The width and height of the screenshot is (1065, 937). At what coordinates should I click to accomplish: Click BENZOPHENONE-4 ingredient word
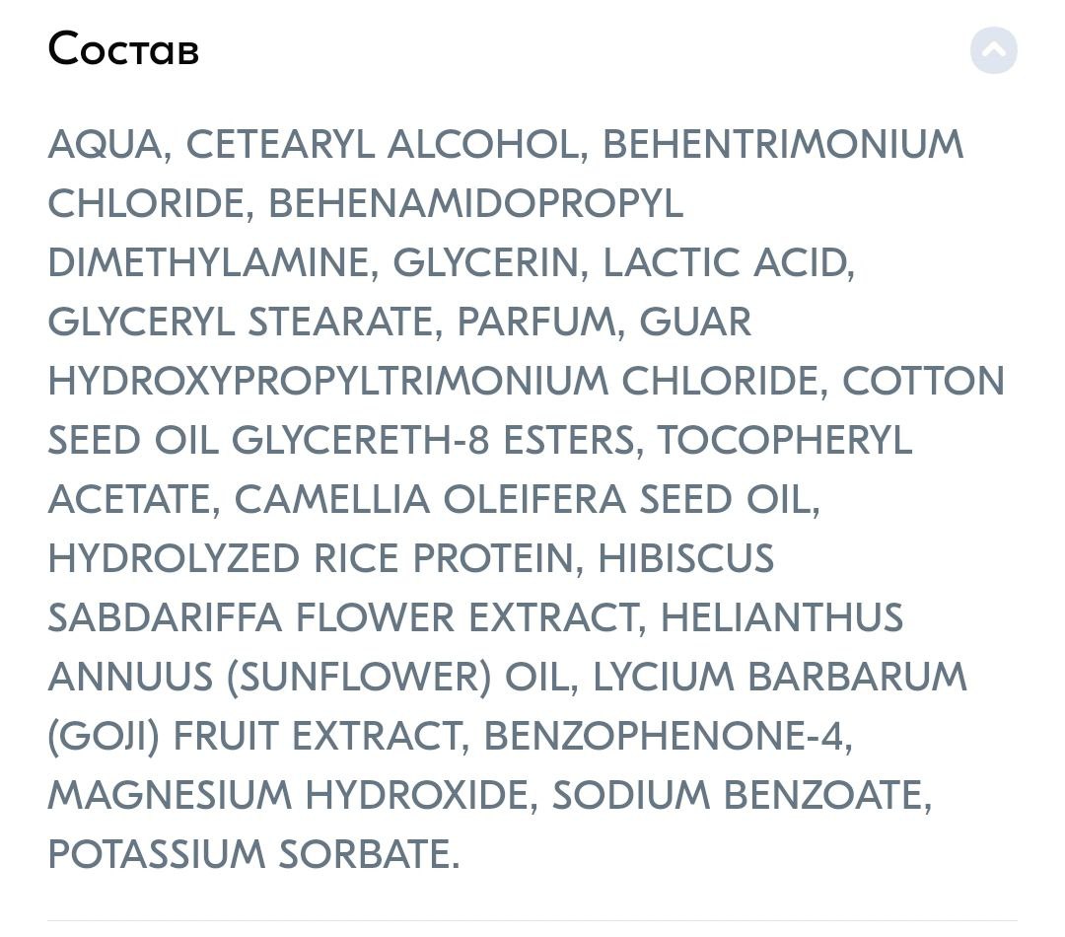[663, 736]
